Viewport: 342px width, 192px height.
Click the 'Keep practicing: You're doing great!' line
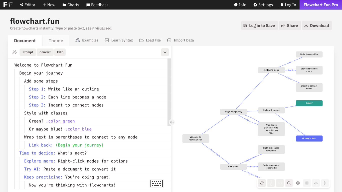tap(68, 177)
